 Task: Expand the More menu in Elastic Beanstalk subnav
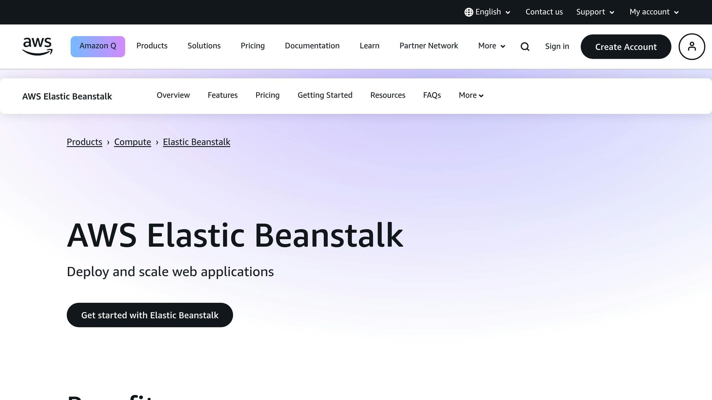[471, 95]
